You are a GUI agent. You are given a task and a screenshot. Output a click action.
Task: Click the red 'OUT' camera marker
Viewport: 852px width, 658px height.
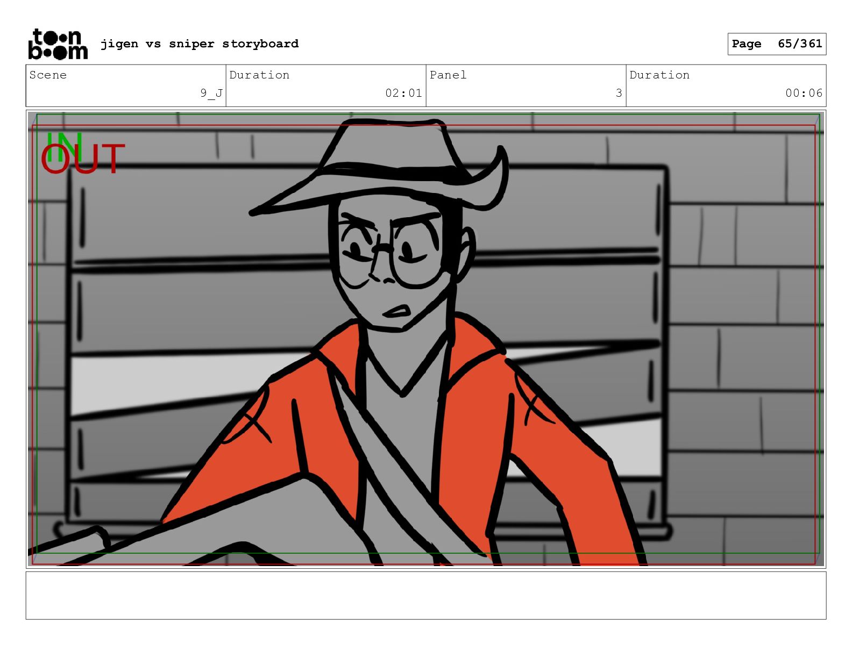[83, 159]
